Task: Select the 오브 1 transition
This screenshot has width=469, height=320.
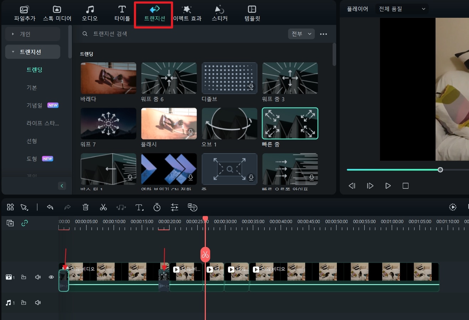Action: pos(229,123)
